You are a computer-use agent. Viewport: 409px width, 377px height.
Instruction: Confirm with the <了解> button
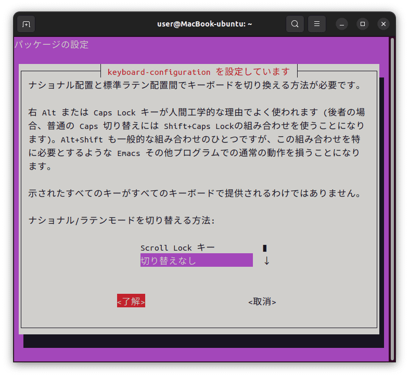[131, 301]
